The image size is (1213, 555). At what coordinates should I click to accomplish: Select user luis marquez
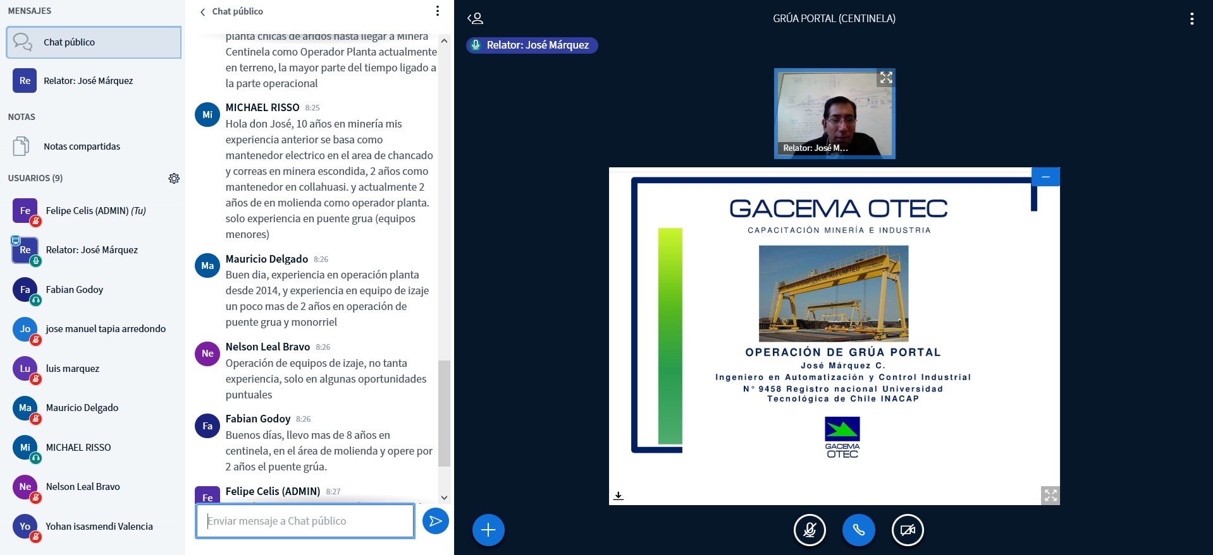pos(94,369)
